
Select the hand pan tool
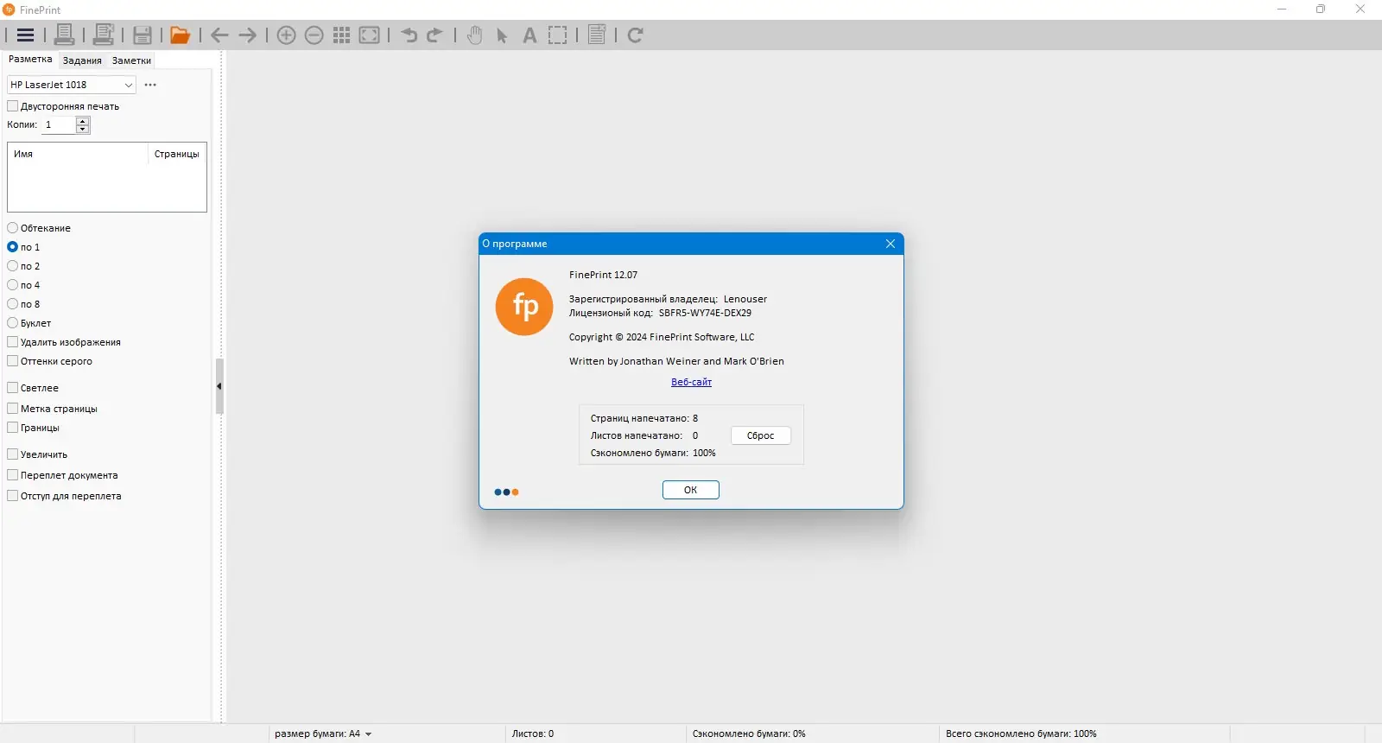tap(474, 35)
